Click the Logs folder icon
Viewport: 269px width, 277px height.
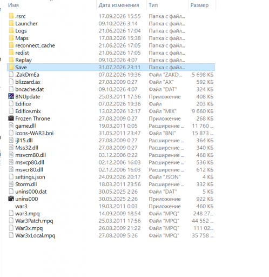click(x=11, y=30)
